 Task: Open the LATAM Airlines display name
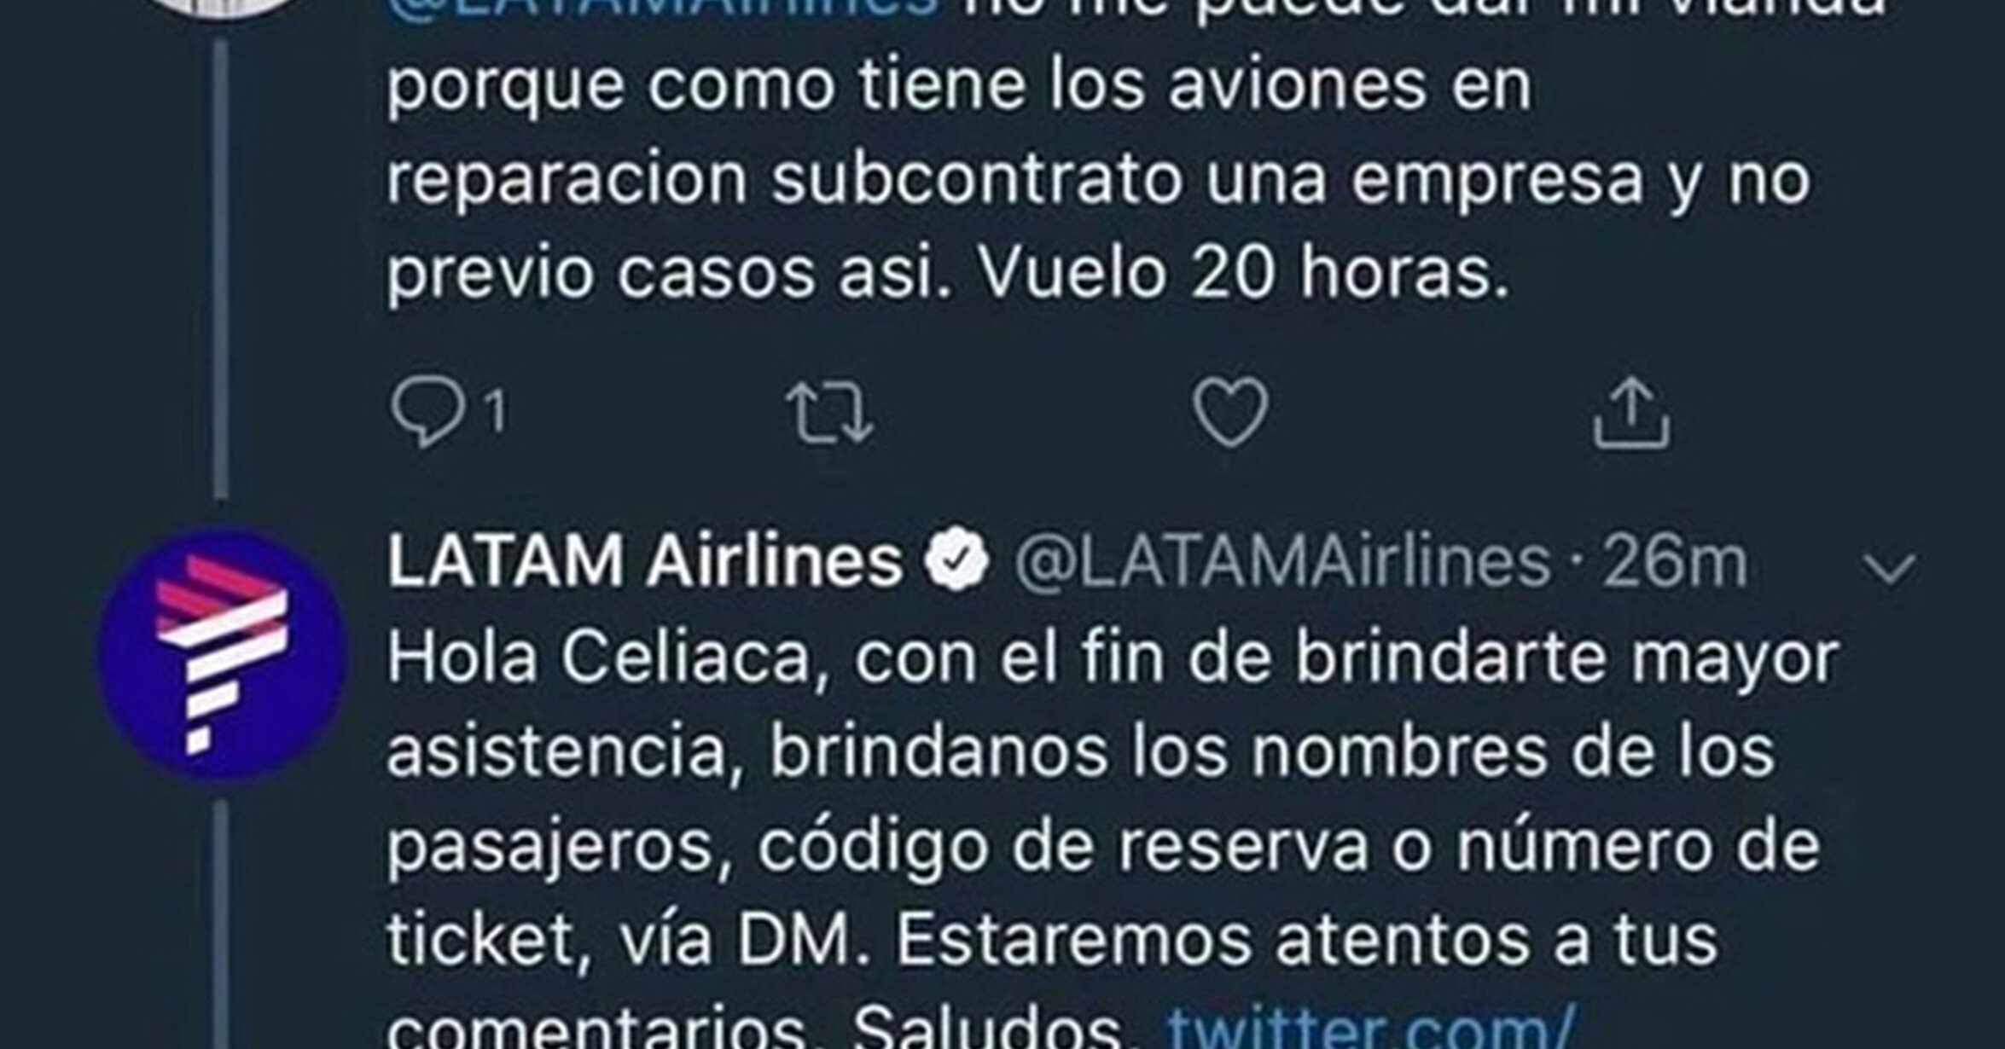645,560
